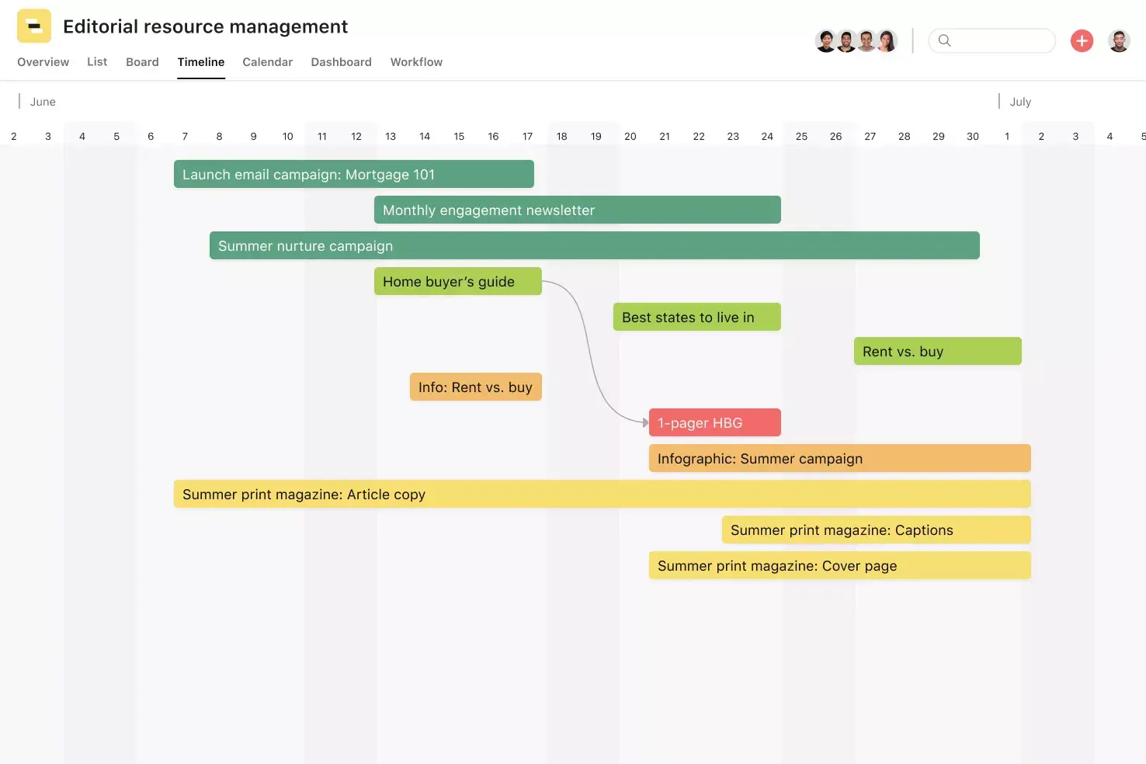1146x764 pixels.
Task: Open the Calendar view
Action: 267,62
